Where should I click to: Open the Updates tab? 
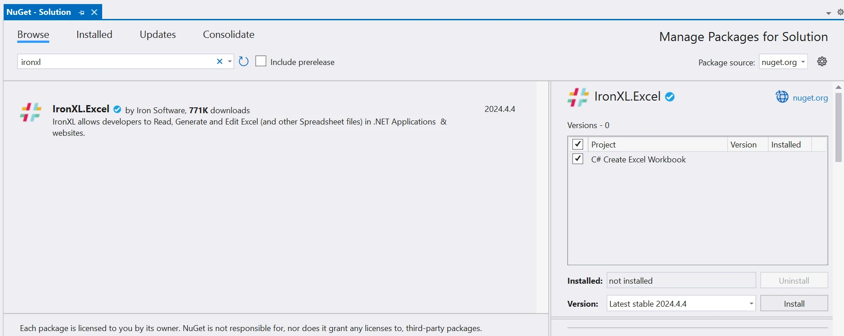pos(157,35)
